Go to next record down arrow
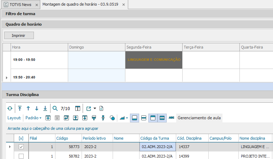 36,108
